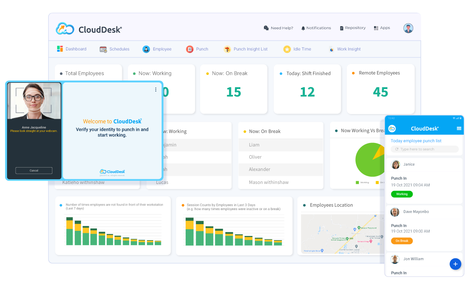The width and height of the screenshot is (469, 289).
Task: Select the Now: On Break card showing 15
Action: 234,89
